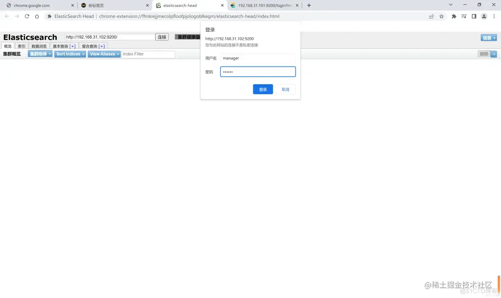Viewport: 501px width, 298px height.
Task: Click the 取消 cancel button
Action: point(285,89)
